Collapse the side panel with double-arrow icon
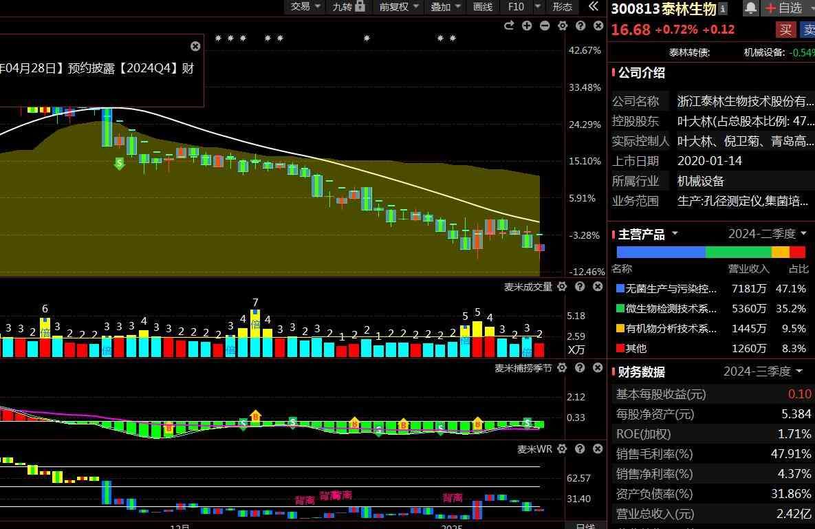 click(593, 7)
